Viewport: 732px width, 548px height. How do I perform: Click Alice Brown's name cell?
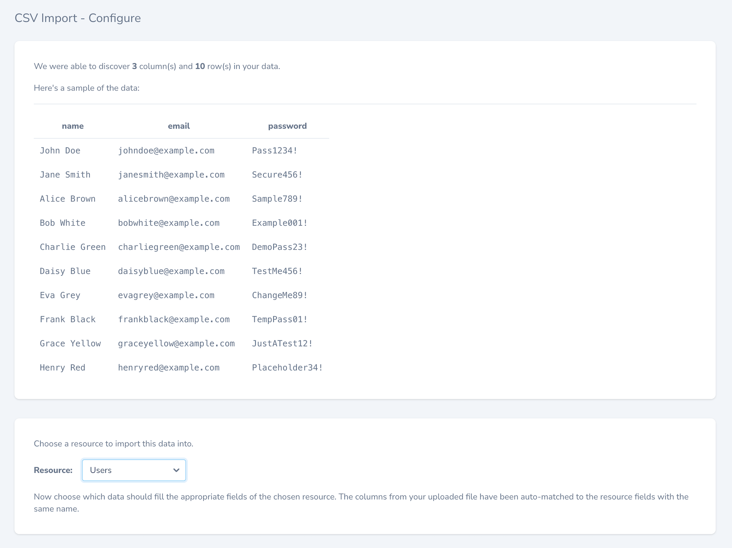[x=68, y=198]
